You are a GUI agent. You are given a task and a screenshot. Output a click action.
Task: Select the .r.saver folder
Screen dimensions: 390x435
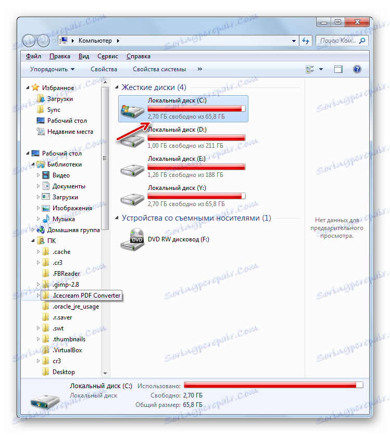(x=62, y=317)
